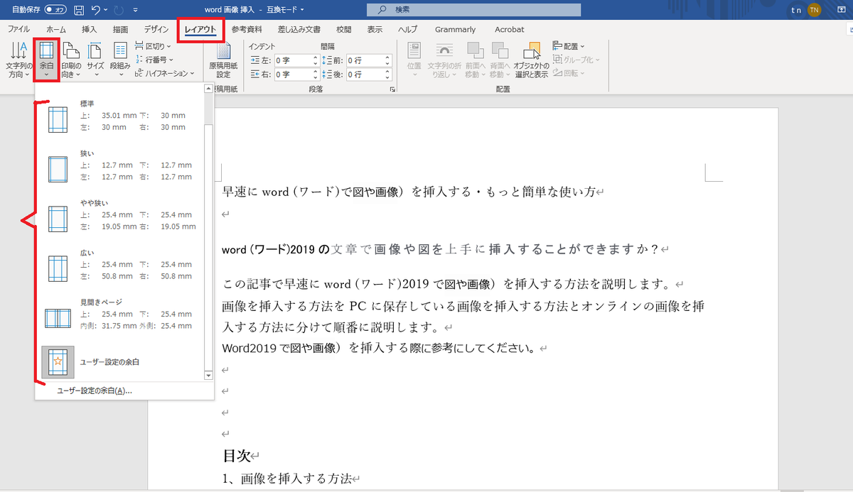
Task: Click the line '1、画像を挿入する方法'
Action: (287, 479)
